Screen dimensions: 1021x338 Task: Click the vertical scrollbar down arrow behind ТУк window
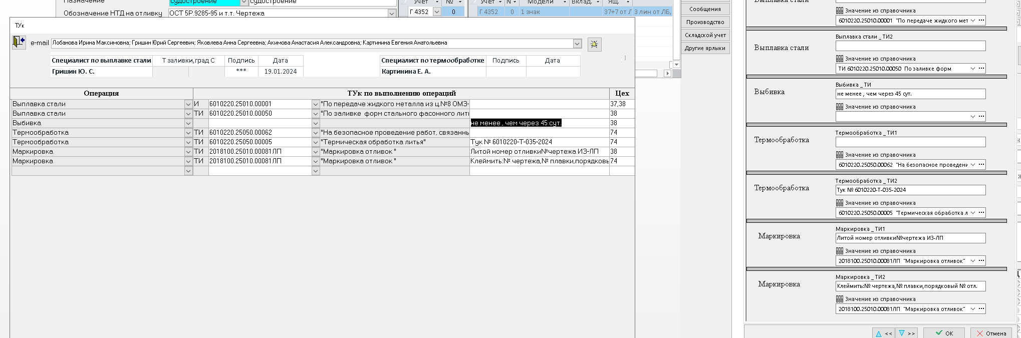click(676, 65)
